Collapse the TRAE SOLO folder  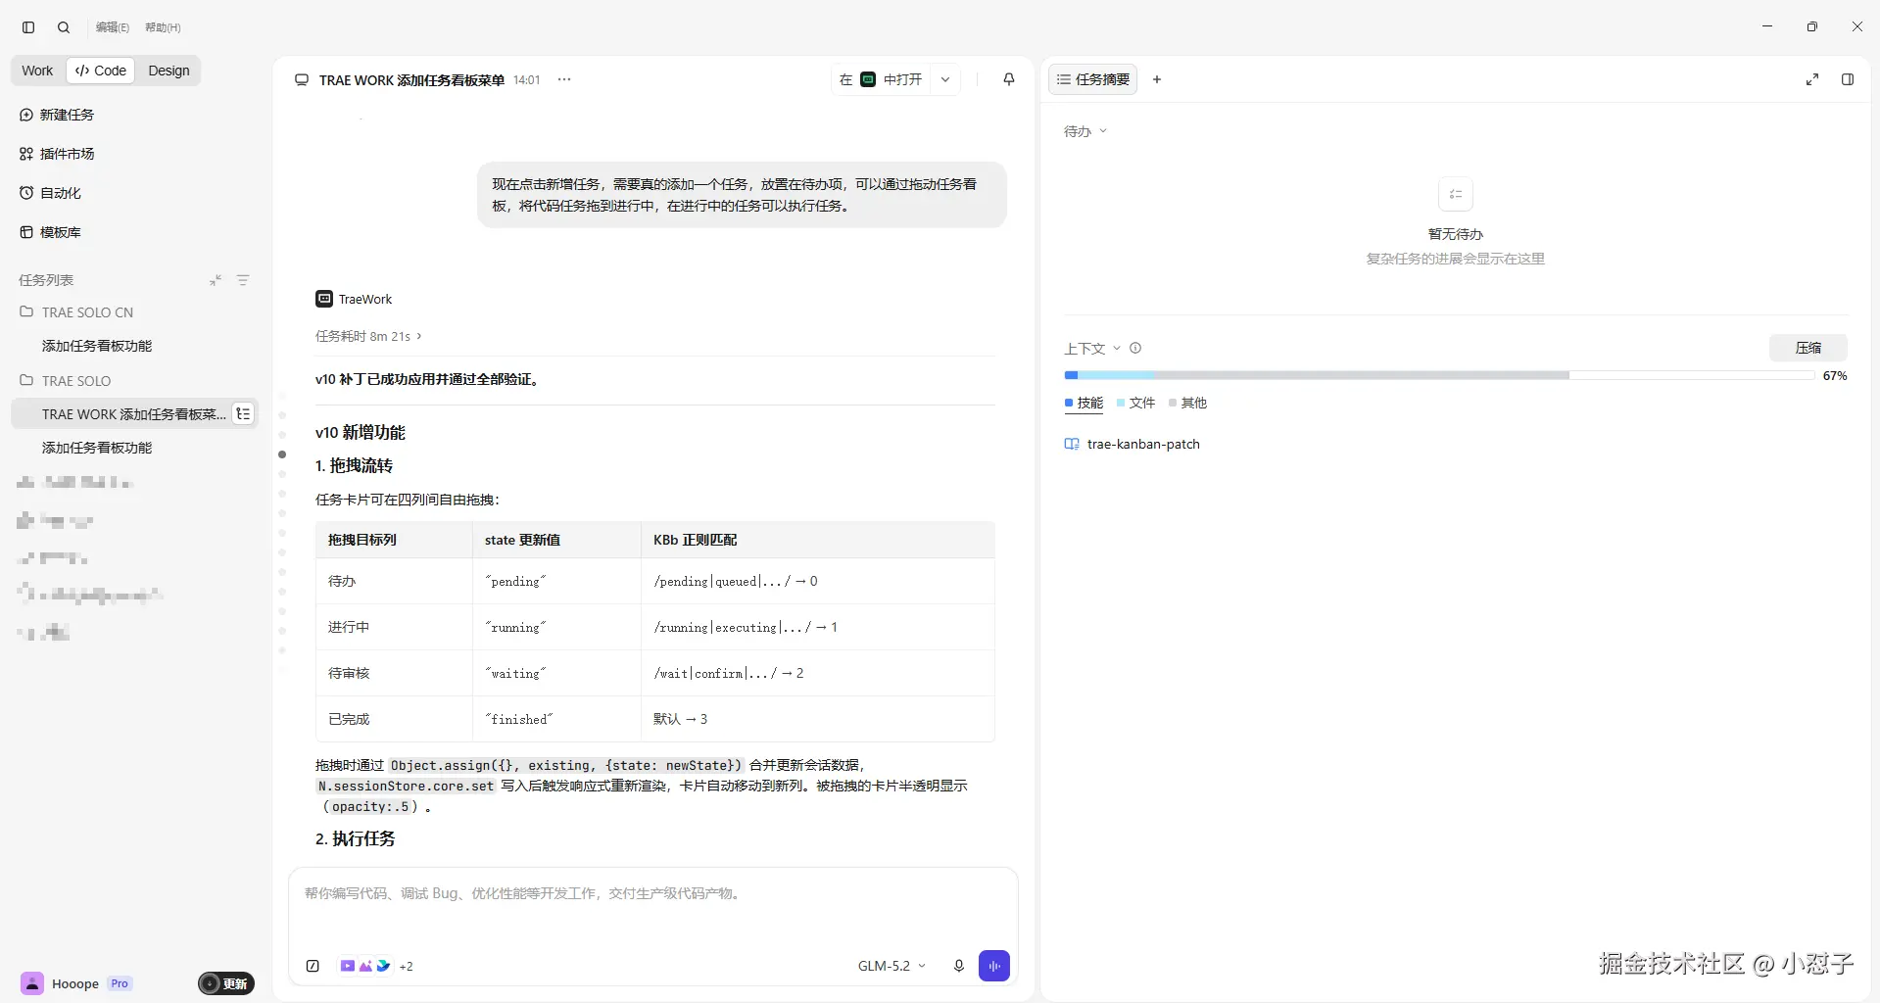click(66, 381)
